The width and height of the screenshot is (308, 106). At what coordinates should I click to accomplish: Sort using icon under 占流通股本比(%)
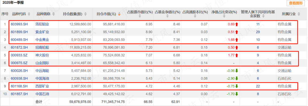point(195,16)
